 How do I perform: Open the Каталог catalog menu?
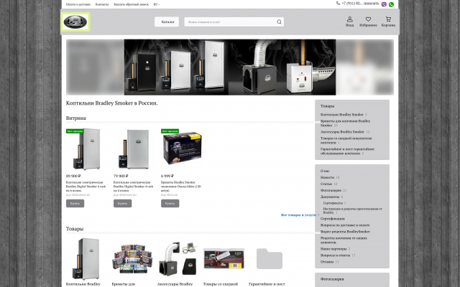click(167, 22)
